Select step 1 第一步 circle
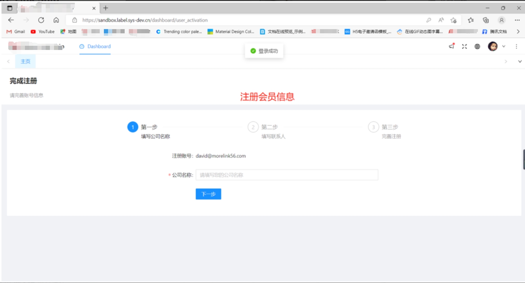This screenshot has width=525, height=283. click(x=133, y=127)
